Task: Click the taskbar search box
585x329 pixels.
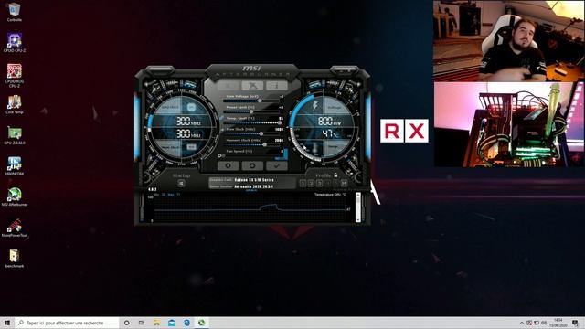Action: (x=68, y=323)
